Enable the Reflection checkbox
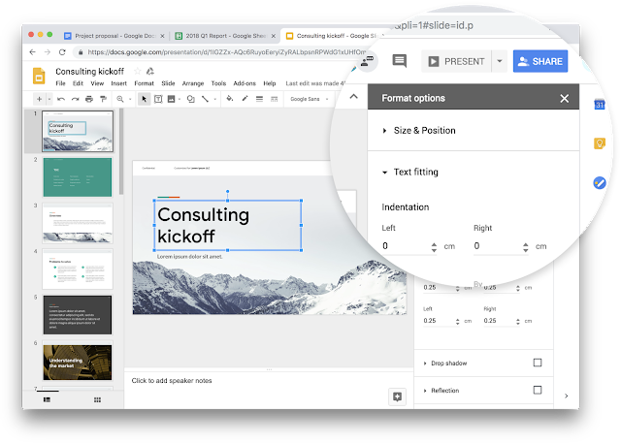Viewport: 621px width, 443px height. 538,390
